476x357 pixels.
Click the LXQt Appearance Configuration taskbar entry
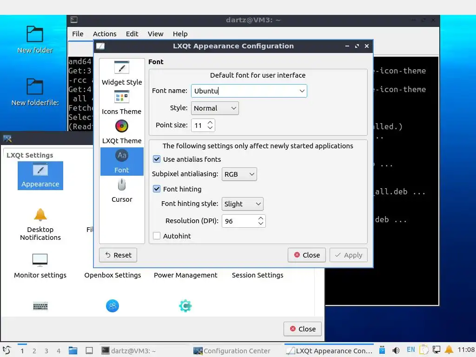(329, 350)
